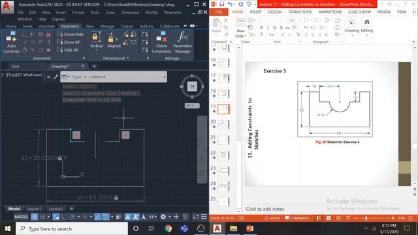Viewport: 418px width, 235px height.
Task: Open the command line recent commands dropdown
Action: [165, 77]
